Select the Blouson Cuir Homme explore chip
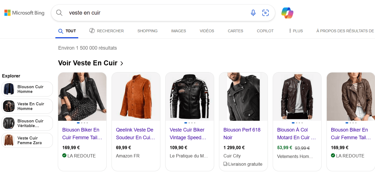Screen dimensions: 375x177 click(x=27, y=89)
